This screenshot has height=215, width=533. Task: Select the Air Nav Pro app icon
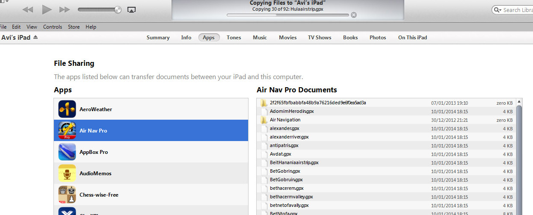pyautogui.click(x=67, y=130)
